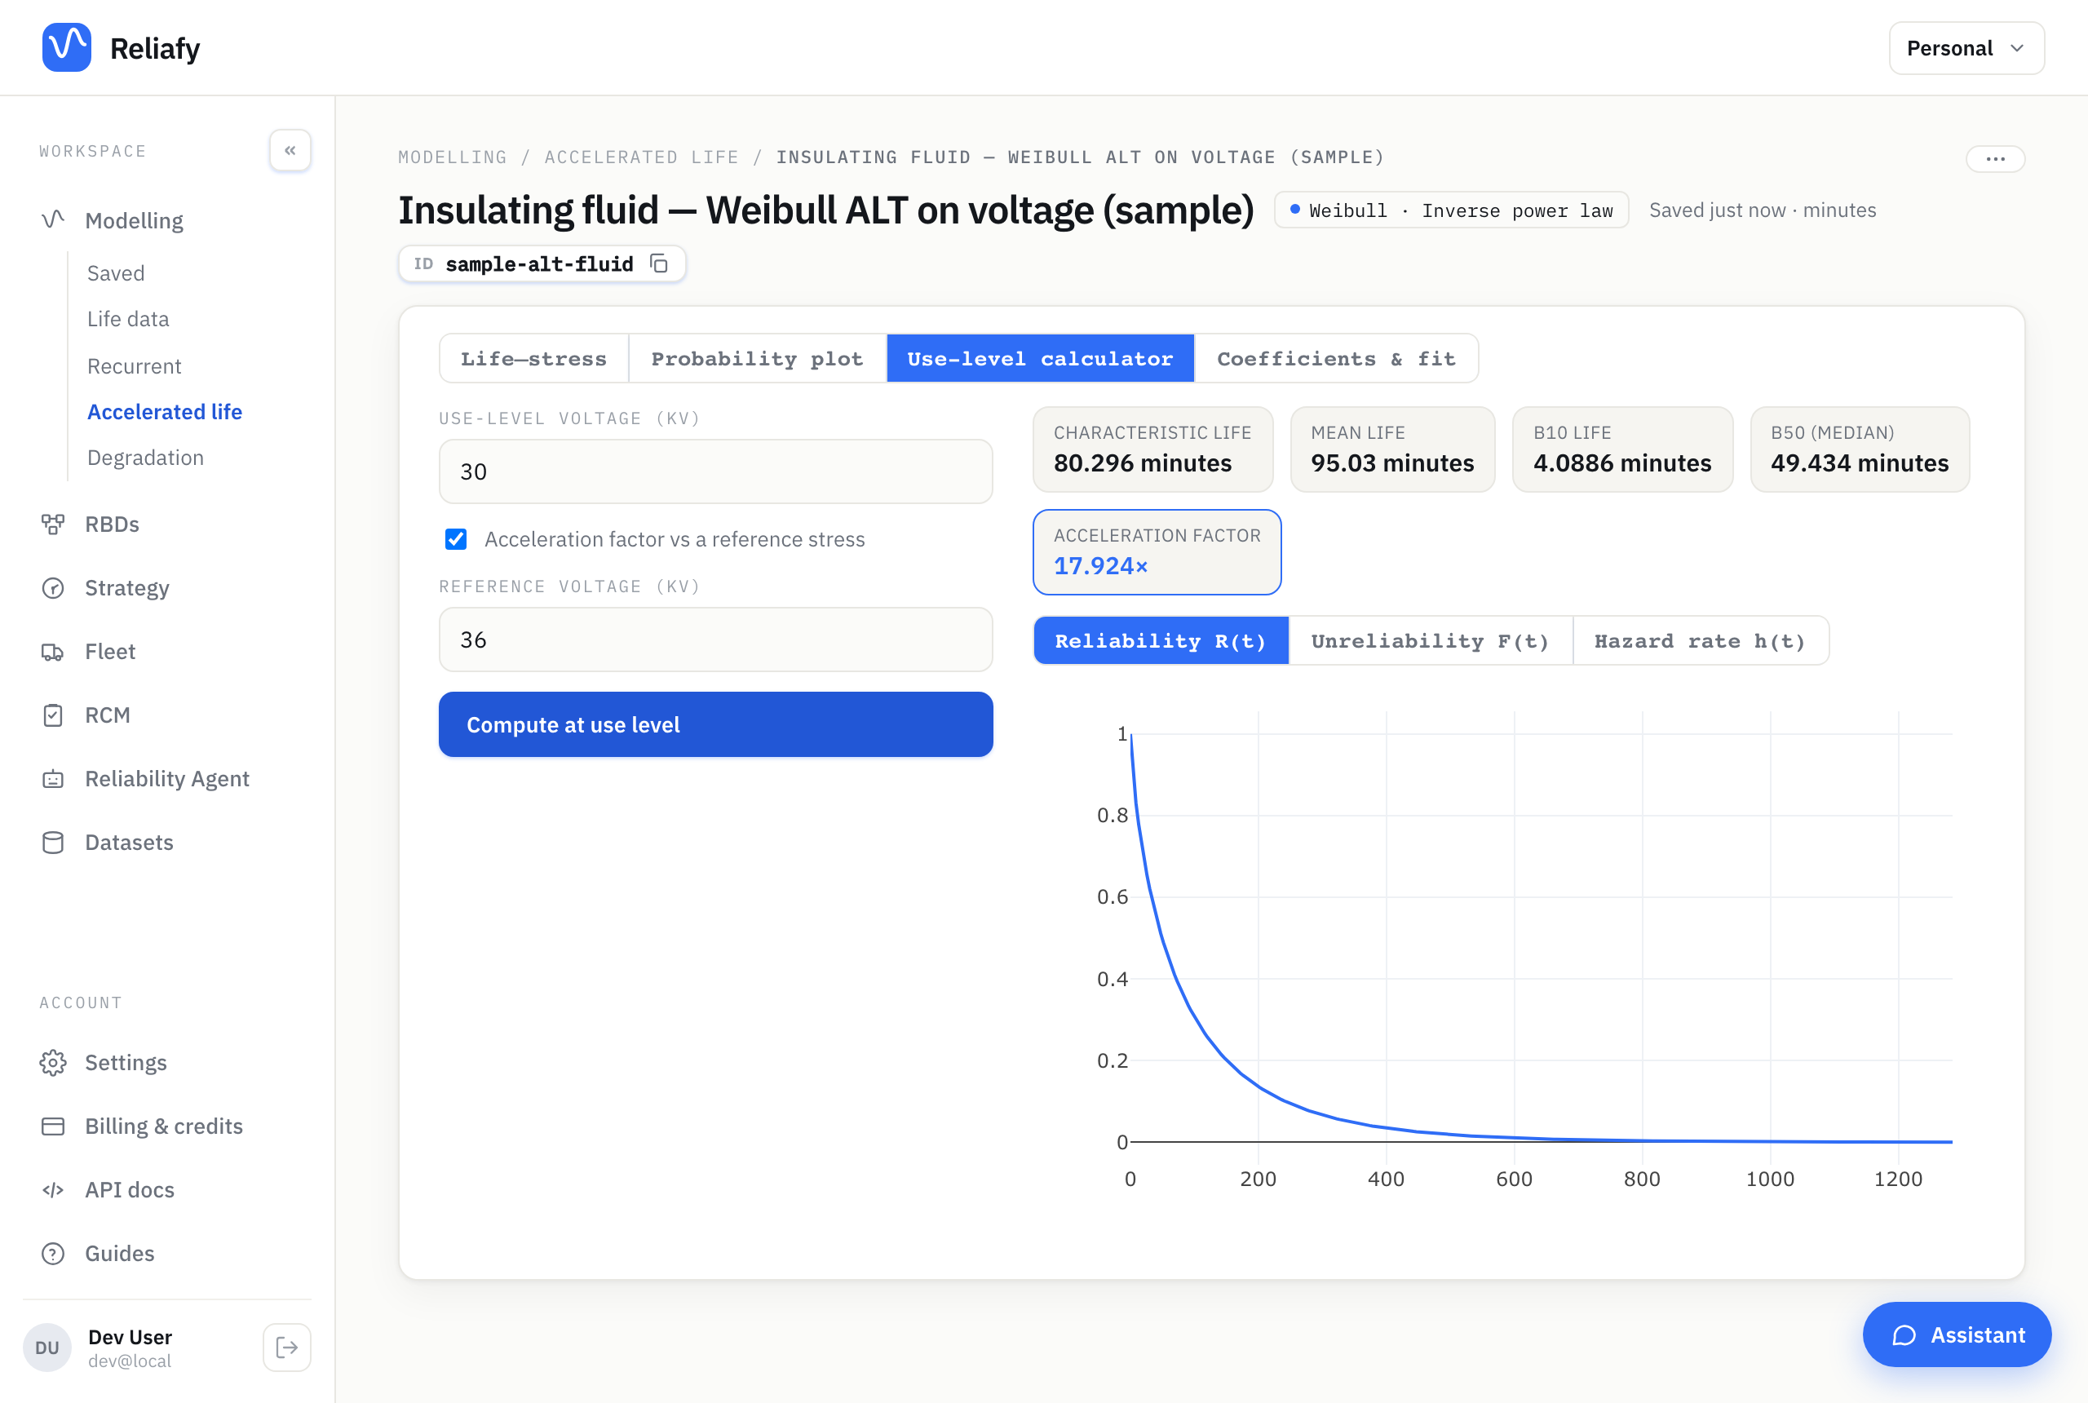Viewport: 2088px width, 1403px height.
Task: Collapse the sidebar with the double-chevron button
Action: [290, 150]
